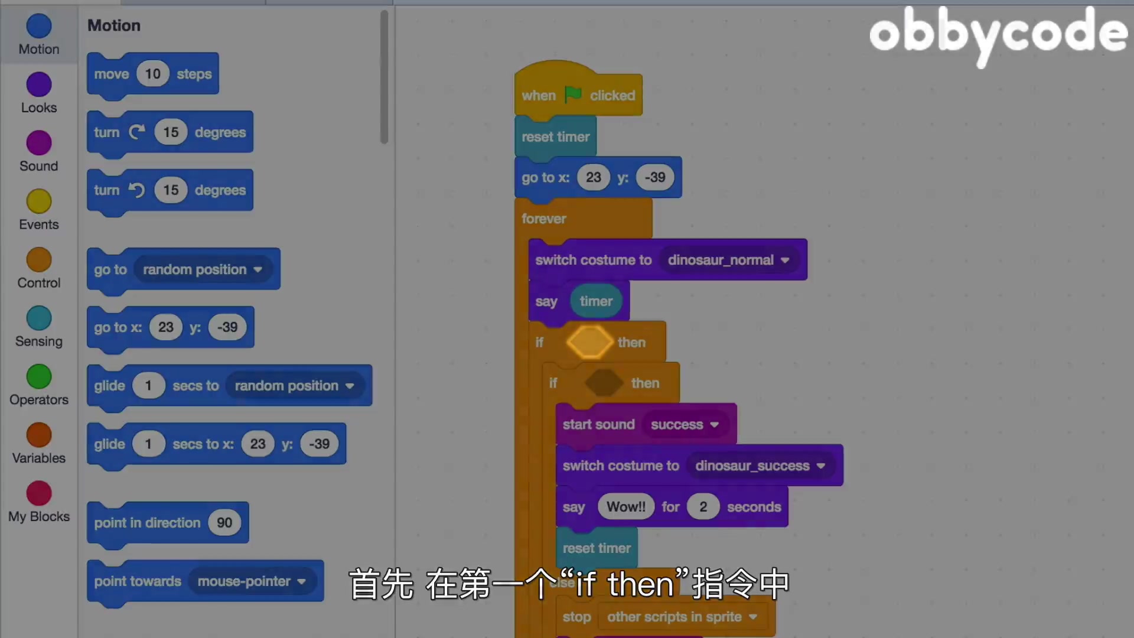
Task: Click the reset timer block in script
Action: coord(556,136)
